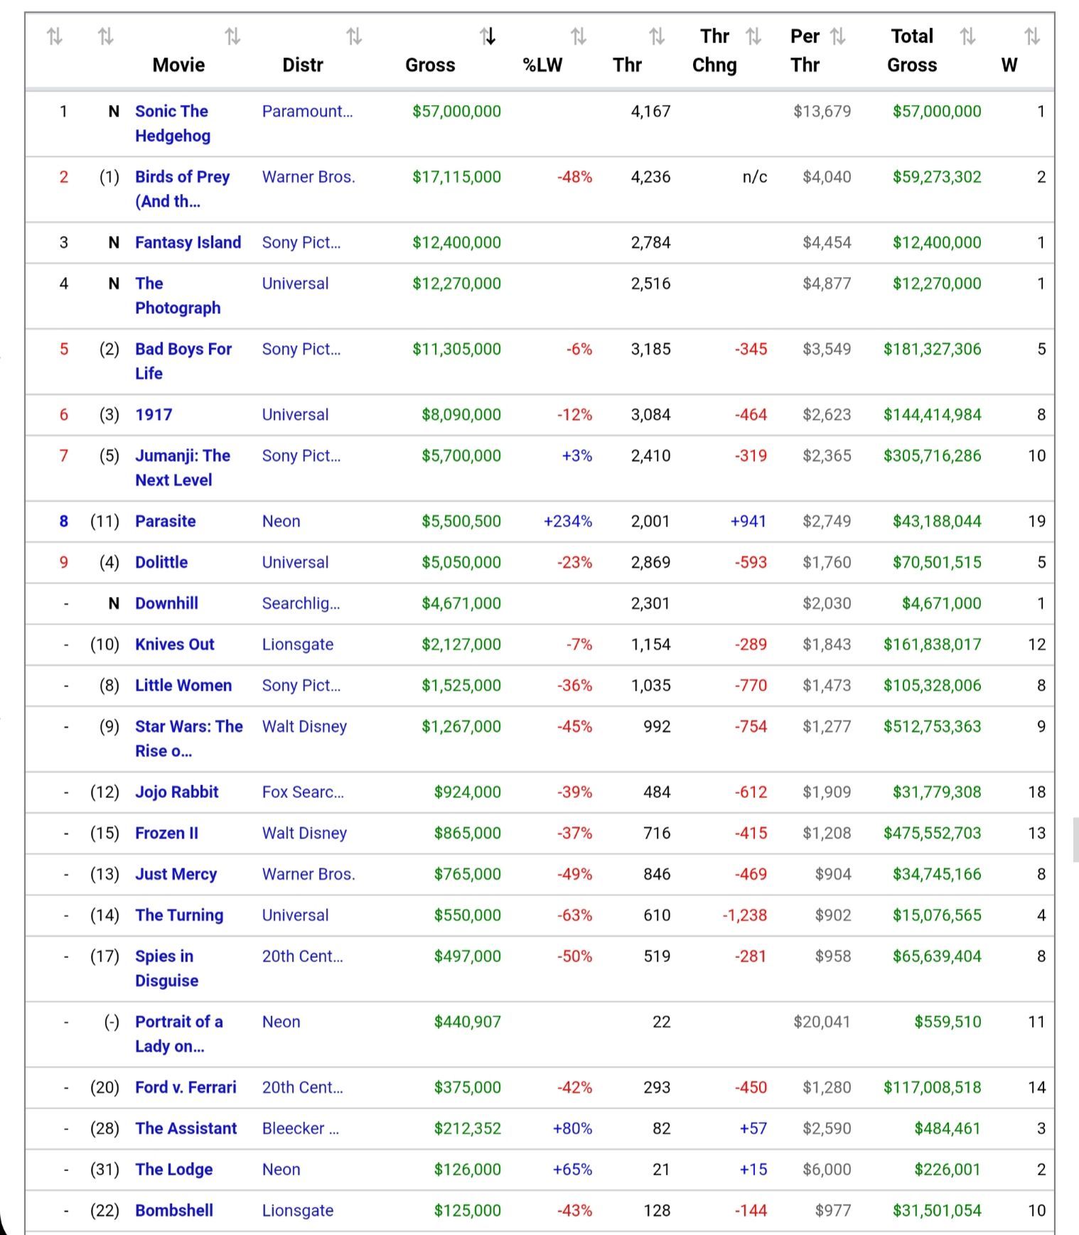Open Birds of Prey movie link
Screen dimensions: 1079x1235
(x=183, y=189)
